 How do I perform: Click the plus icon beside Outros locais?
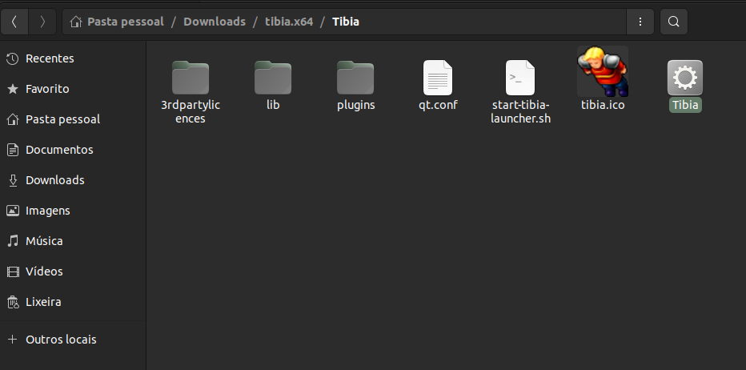tap(12, 340)
